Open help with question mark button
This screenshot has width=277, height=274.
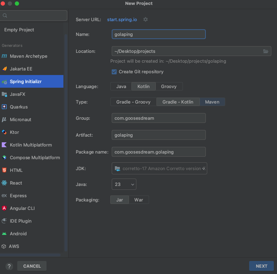[x=9, y=266]
